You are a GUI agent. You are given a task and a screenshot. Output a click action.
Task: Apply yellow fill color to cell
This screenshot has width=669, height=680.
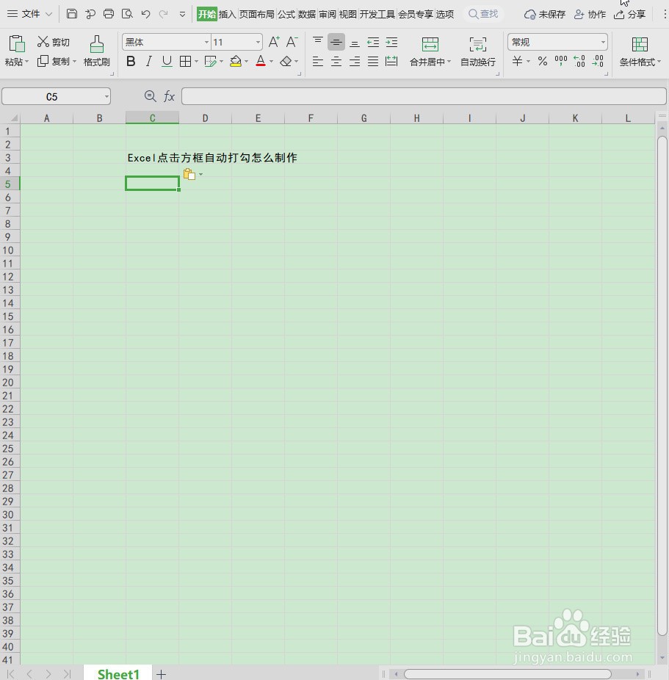[236, 62]
